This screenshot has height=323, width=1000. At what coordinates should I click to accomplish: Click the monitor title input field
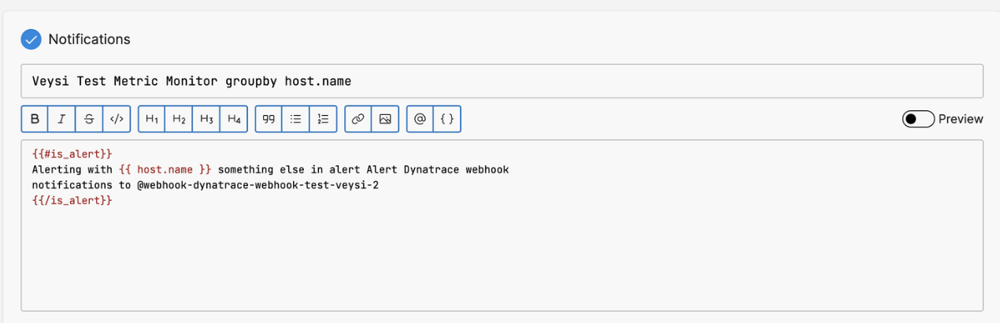pos(502,81)
